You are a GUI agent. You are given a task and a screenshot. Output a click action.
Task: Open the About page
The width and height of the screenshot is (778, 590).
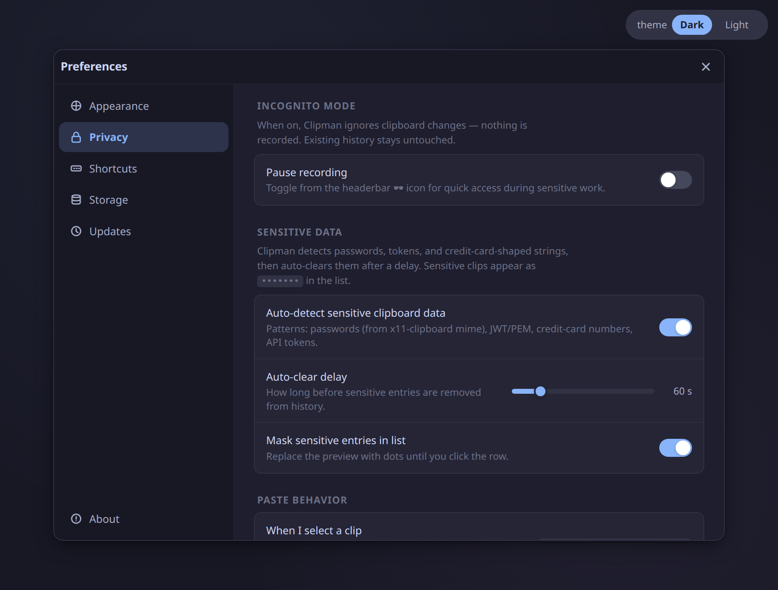pyautogui.click(x=144, y=519)
